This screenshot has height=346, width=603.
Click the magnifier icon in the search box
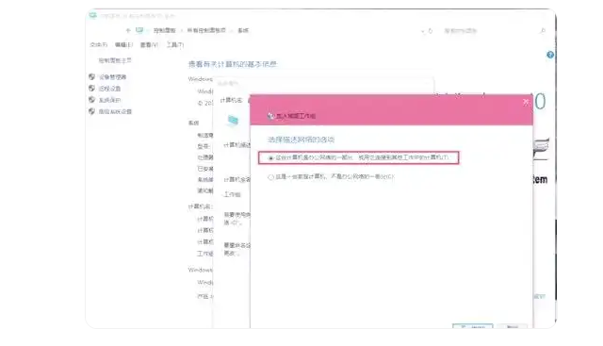(x=543, y=31)
